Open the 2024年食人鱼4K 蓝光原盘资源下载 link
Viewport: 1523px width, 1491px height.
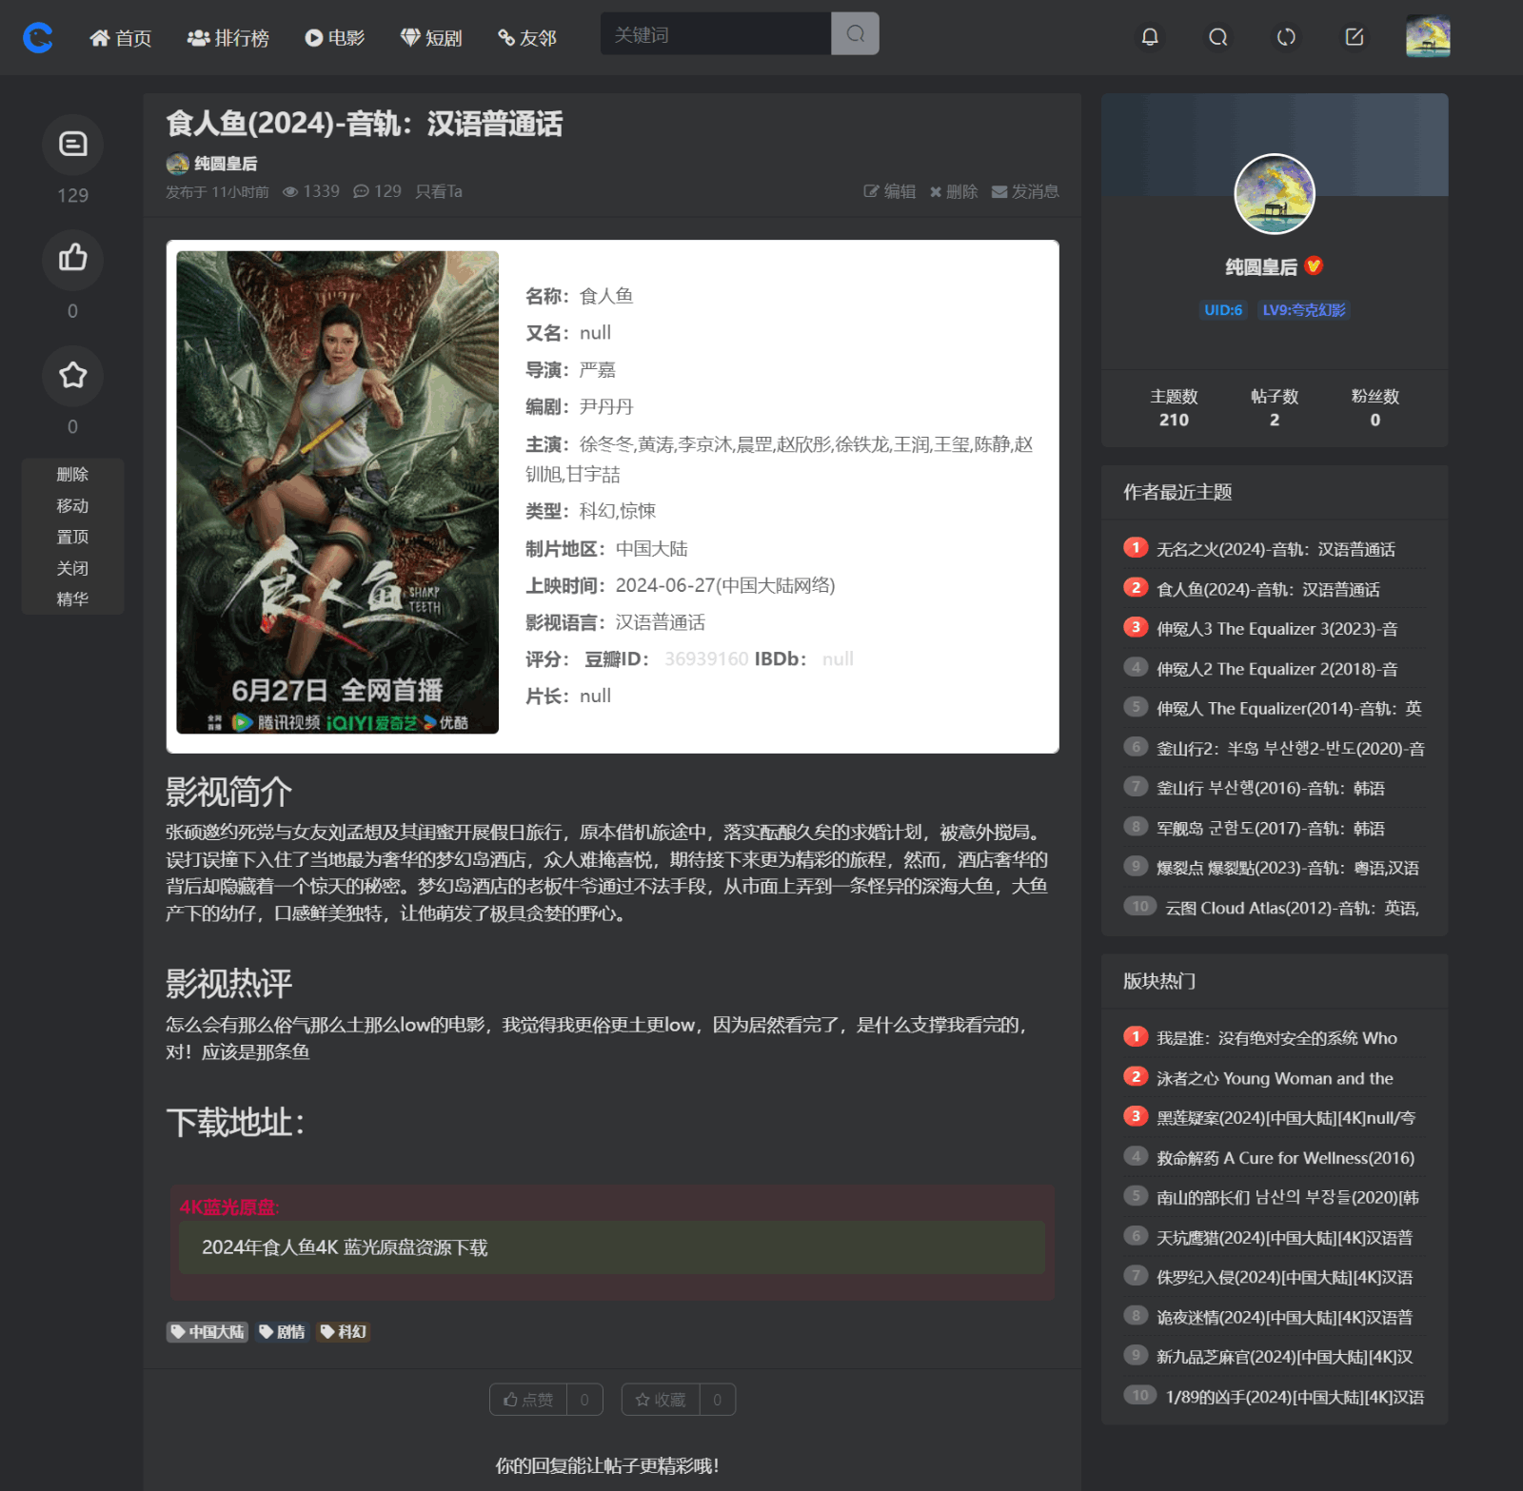345,1247
